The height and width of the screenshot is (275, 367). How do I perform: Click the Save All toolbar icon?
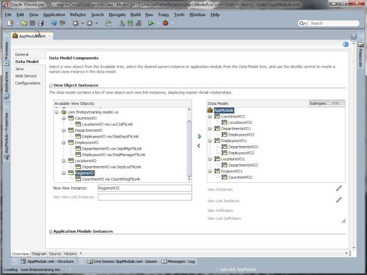point(41,23)
